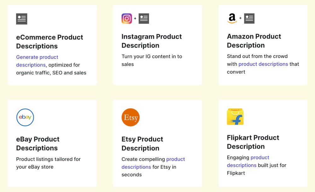
Task: Click 'Product listings tailored' eBay text
Action: coord(48,159)
